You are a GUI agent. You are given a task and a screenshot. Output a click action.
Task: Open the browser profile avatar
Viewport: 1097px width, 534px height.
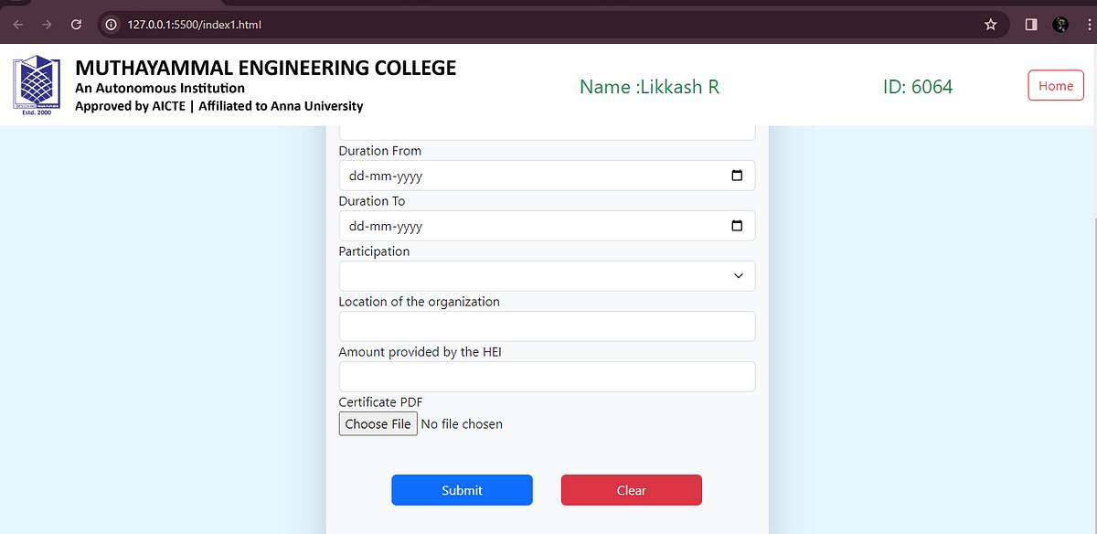pos(1061,25)
